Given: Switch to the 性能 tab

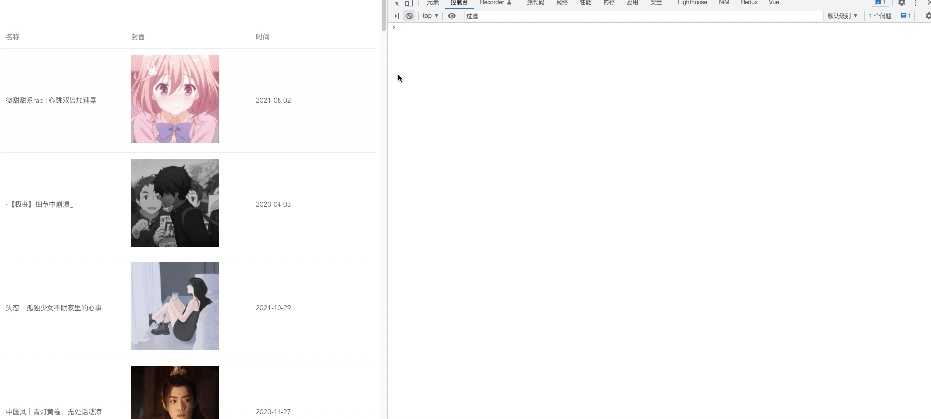Looking at the screenshot, I should pos(585,3).
